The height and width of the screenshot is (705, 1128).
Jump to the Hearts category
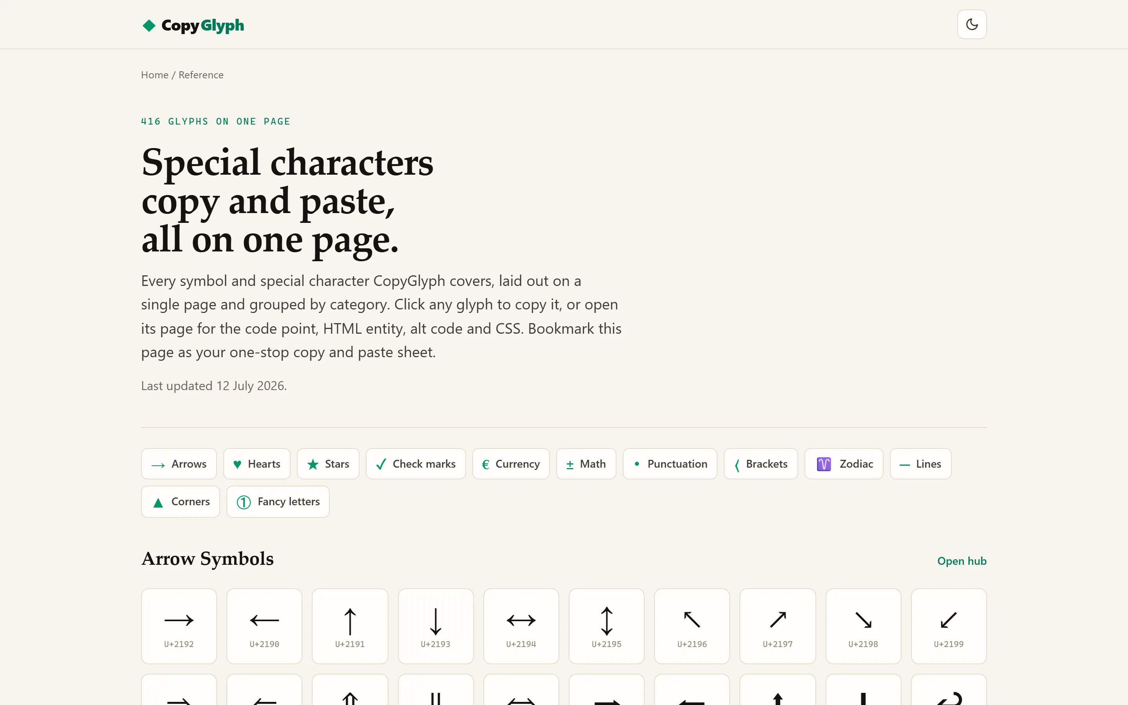tap(257, 463)
